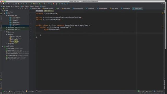Expand the mipmap folder
The height and width of the screenshot is (94, 167).
tap(6, 43)
